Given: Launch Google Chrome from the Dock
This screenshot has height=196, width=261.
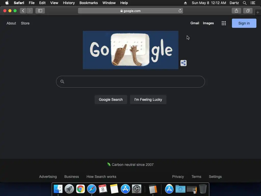Looking at the screenshot, I should [x=81, y=189].
